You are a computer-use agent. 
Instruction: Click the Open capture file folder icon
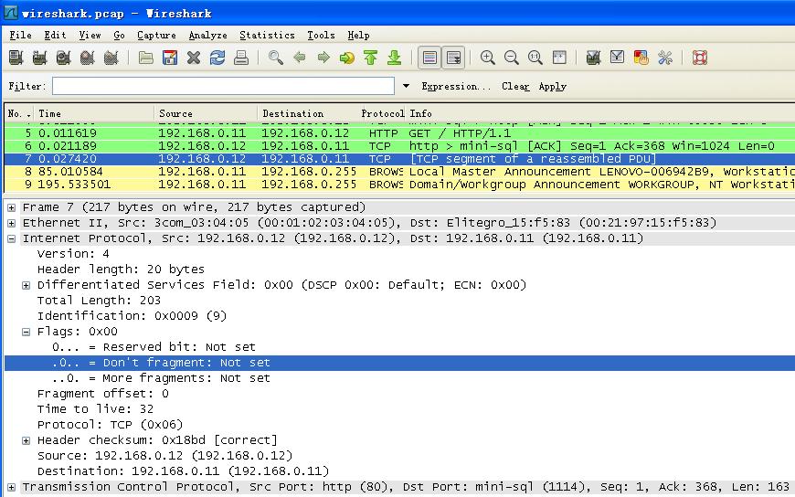[x=146, y=58]
